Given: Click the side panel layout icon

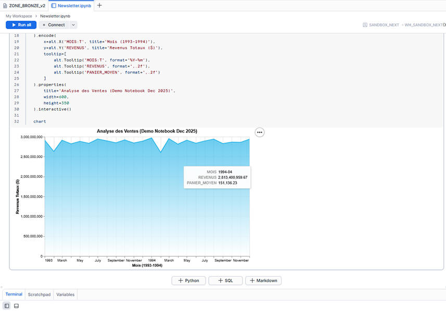Looking at the screenshot, I should point(7,306).
